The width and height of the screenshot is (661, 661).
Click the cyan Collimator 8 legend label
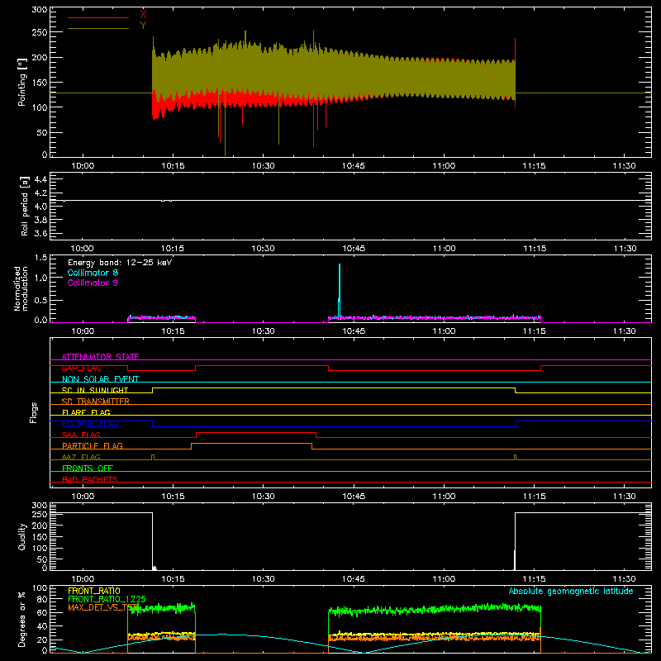[93, 273]
